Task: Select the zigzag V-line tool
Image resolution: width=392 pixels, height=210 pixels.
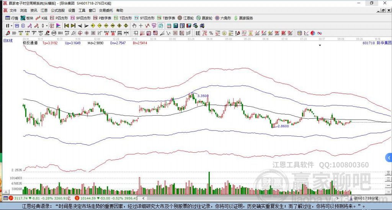Action: coord(169,33)
